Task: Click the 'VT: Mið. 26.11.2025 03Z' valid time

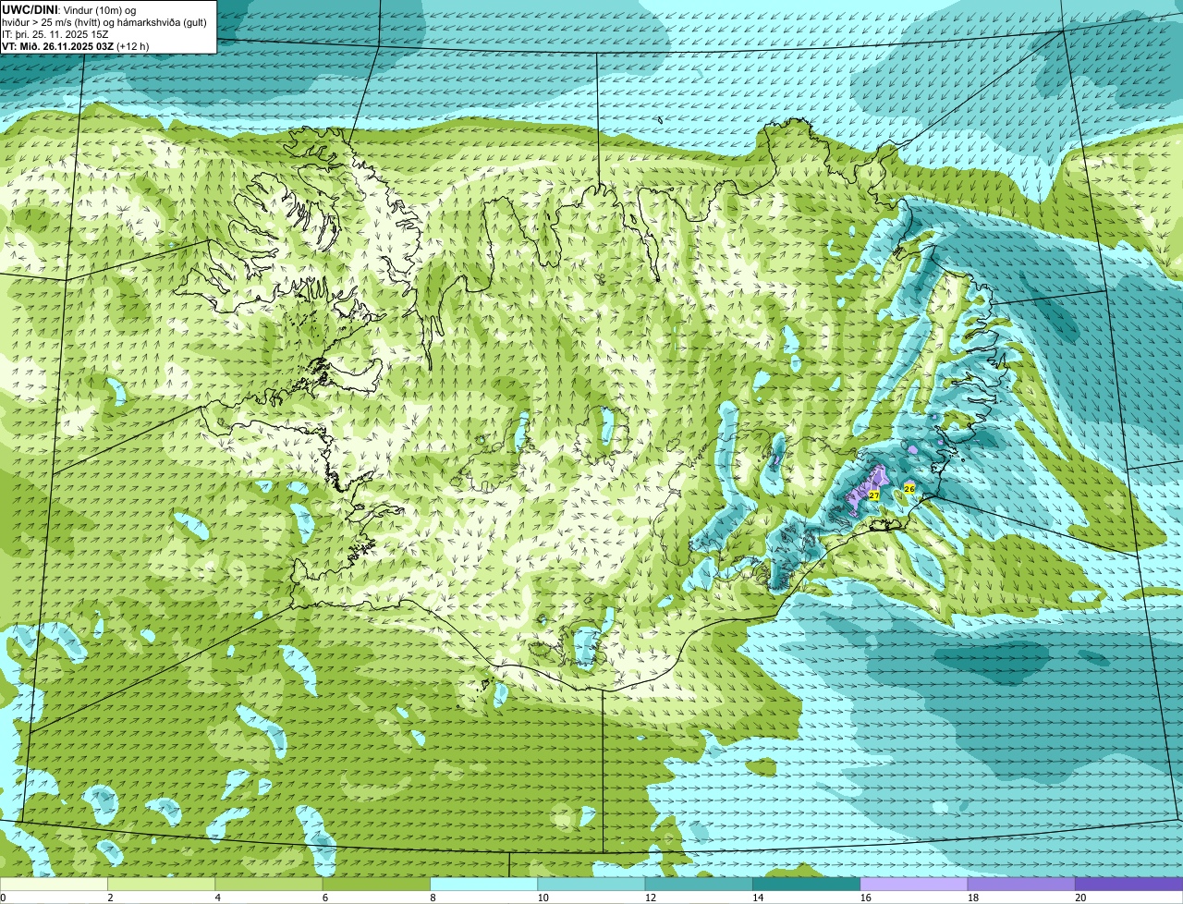Action: click(x=57, y=46)
